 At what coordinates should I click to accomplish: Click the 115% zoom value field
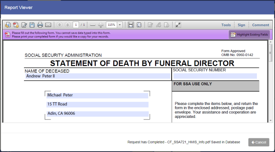tap(112, 25)
